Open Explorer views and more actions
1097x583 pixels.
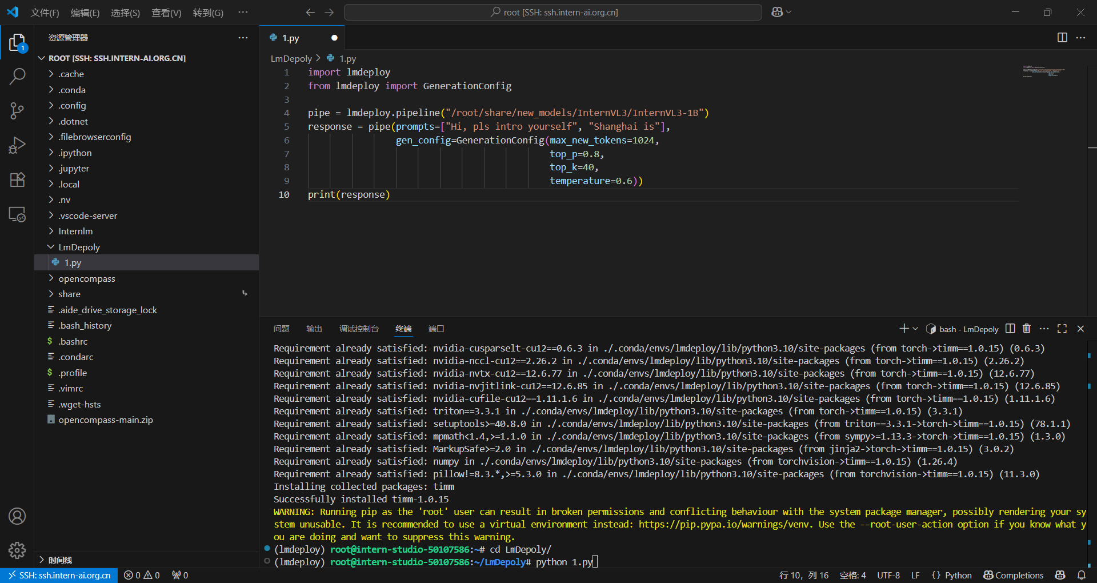tap(243, 38)
